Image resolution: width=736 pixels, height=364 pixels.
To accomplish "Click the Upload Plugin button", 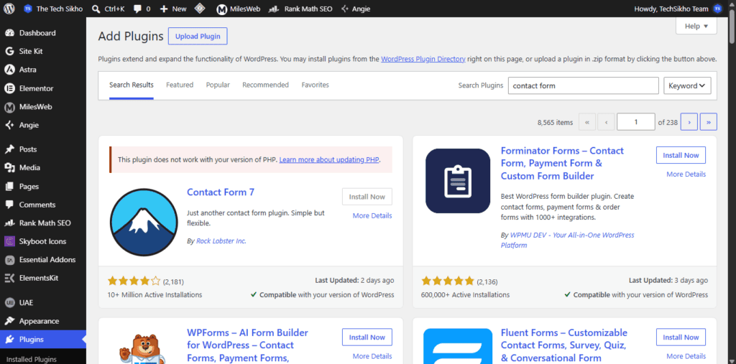I will coord(198,36).
